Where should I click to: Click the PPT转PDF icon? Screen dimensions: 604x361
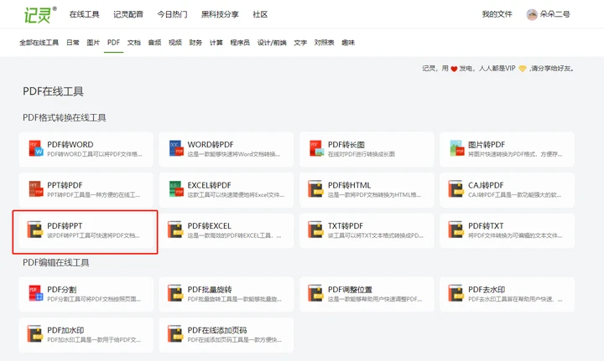point(36,189)
